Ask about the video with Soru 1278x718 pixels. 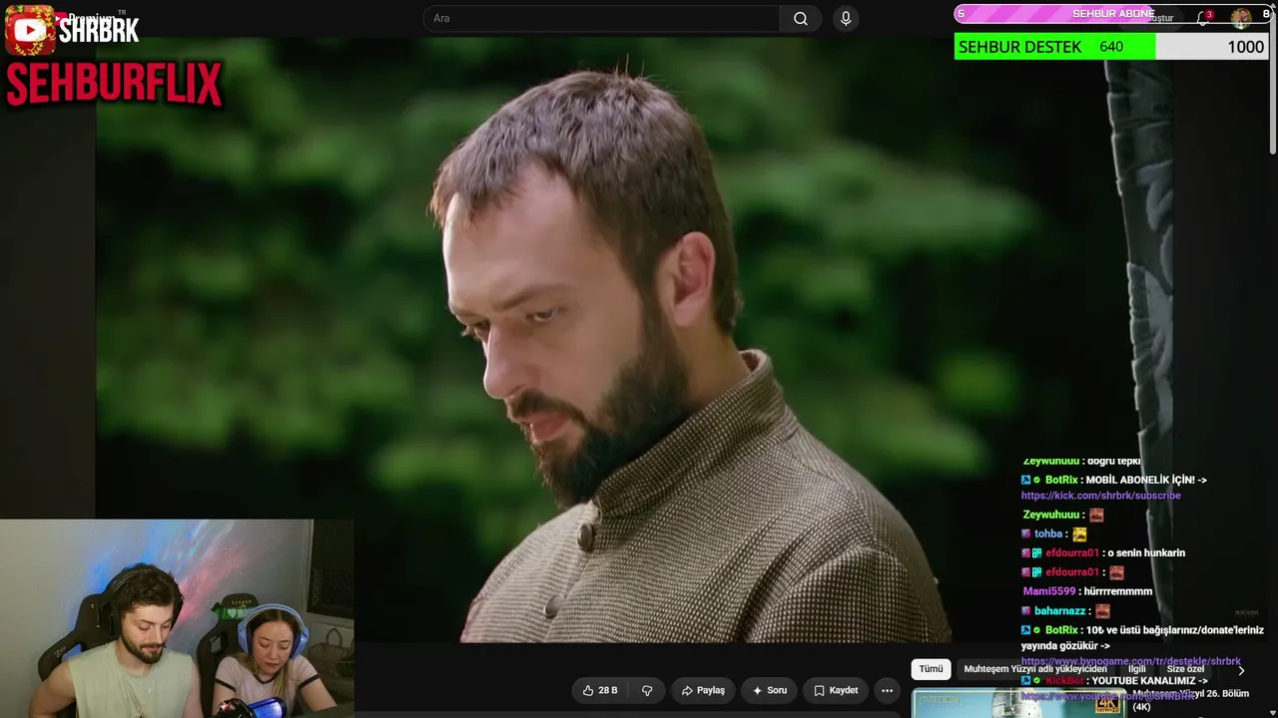769,690
